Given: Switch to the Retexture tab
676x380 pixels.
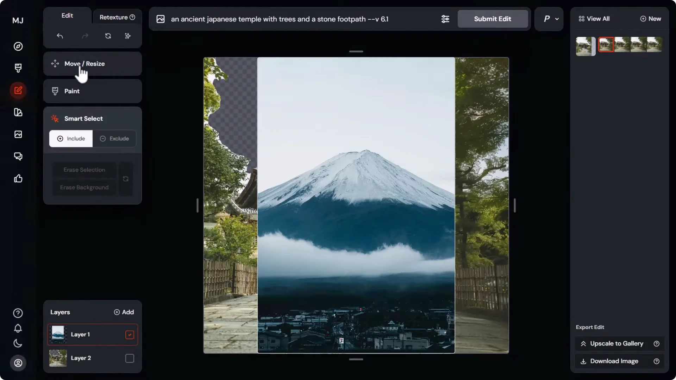Looking at the screenshot, I should point(113,17).
